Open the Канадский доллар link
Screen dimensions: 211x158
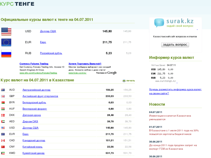[x=34, y=140]
